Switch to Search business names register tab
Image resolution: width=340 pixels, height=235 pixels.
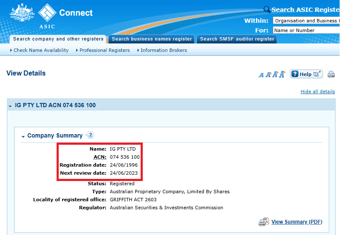[x=152, y=39]
